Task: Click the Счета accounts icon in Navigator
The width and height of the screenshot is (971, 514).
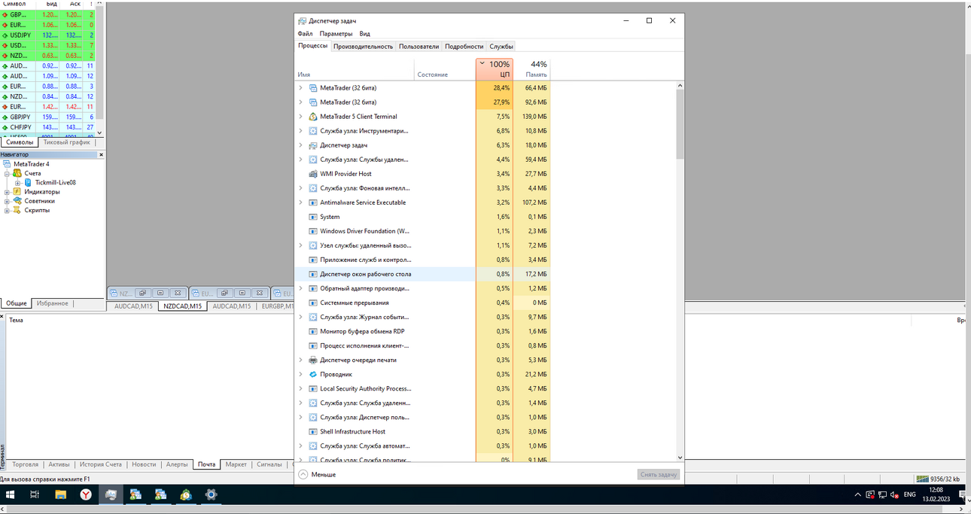Action: [17, 173]
